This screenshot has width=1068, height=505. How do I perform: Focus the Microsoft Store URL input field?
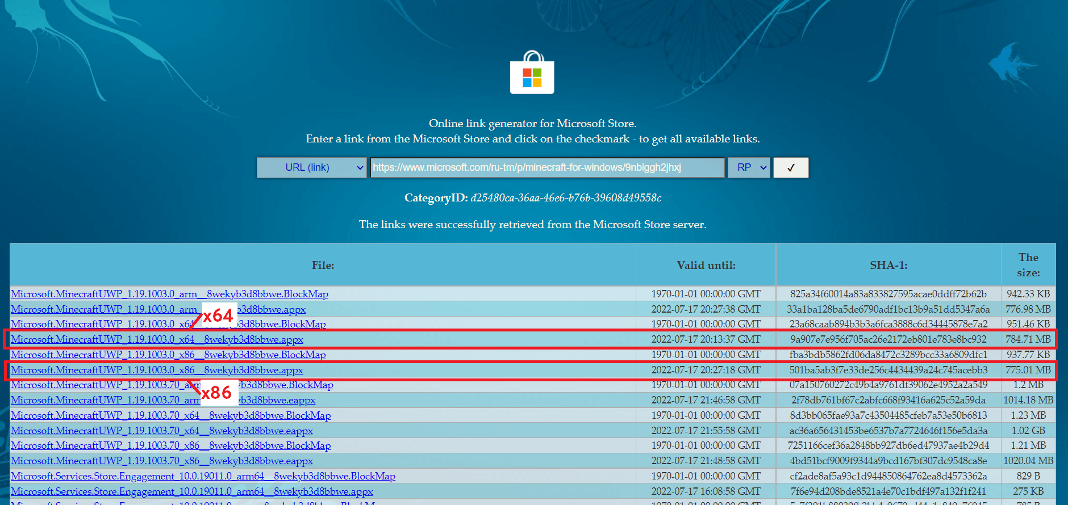[548, 167]
